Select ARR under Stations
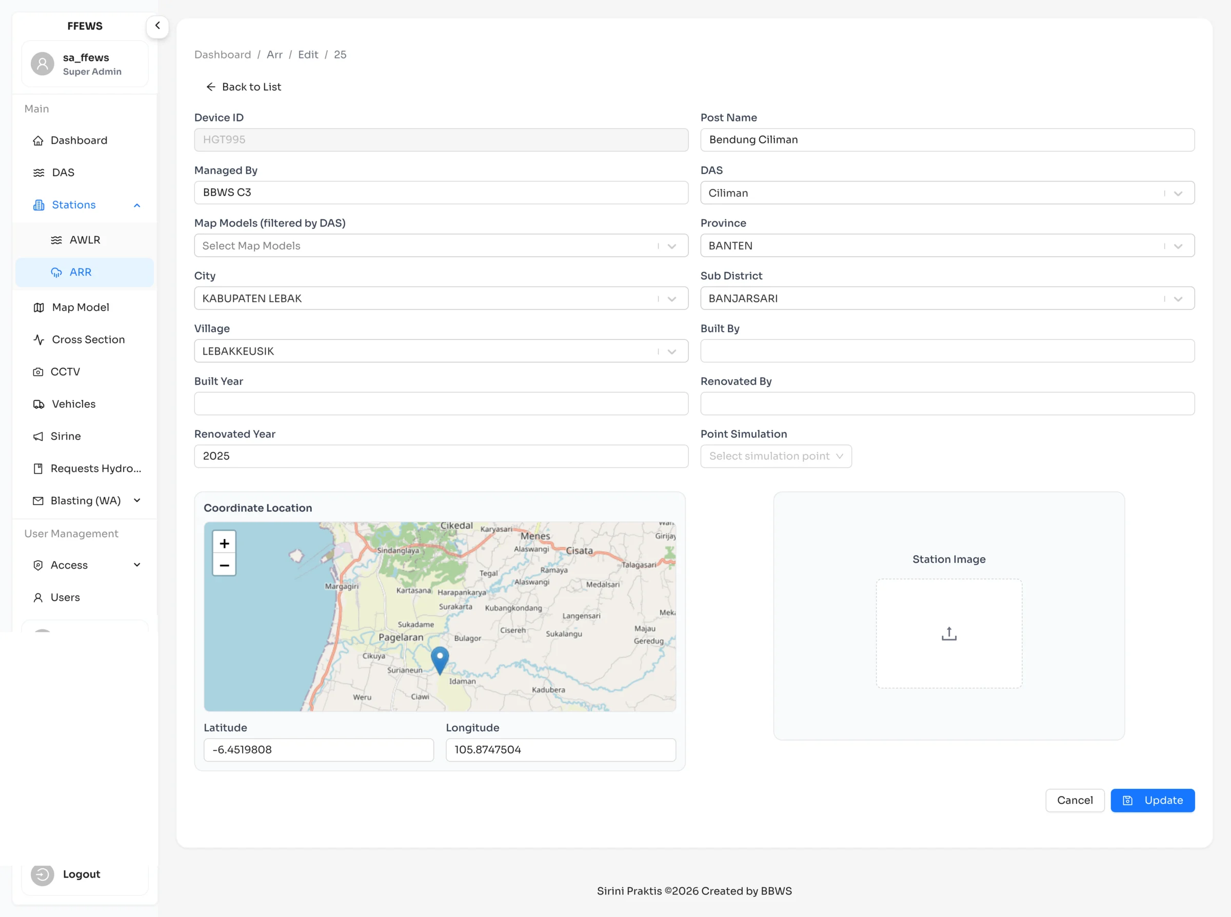This screenshot has width=1231, height=917. pyautogui.click(x=85, y=273)
